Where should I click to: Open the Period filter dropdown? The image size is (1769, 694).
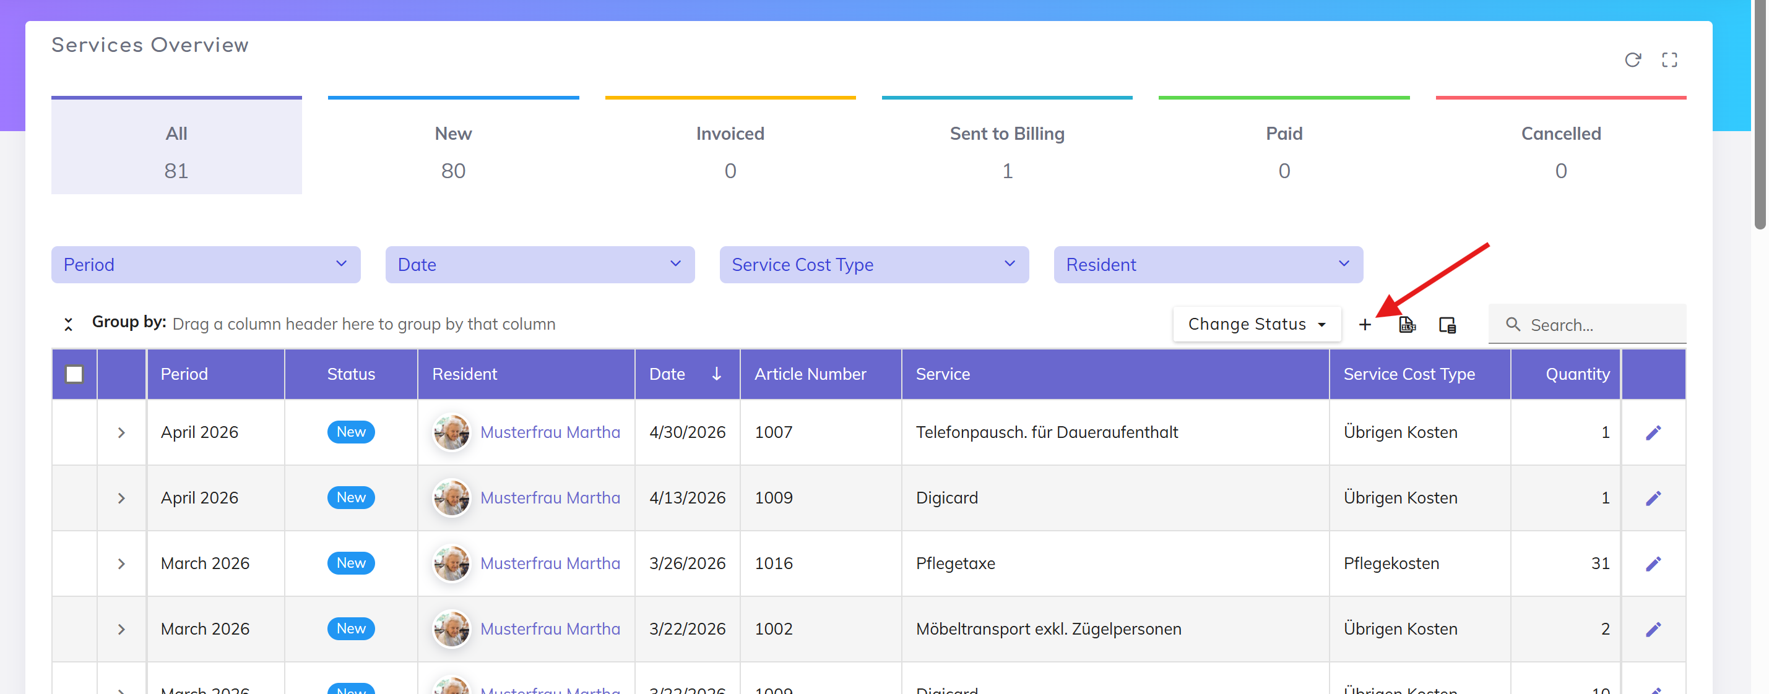click(x=205, y=265)
